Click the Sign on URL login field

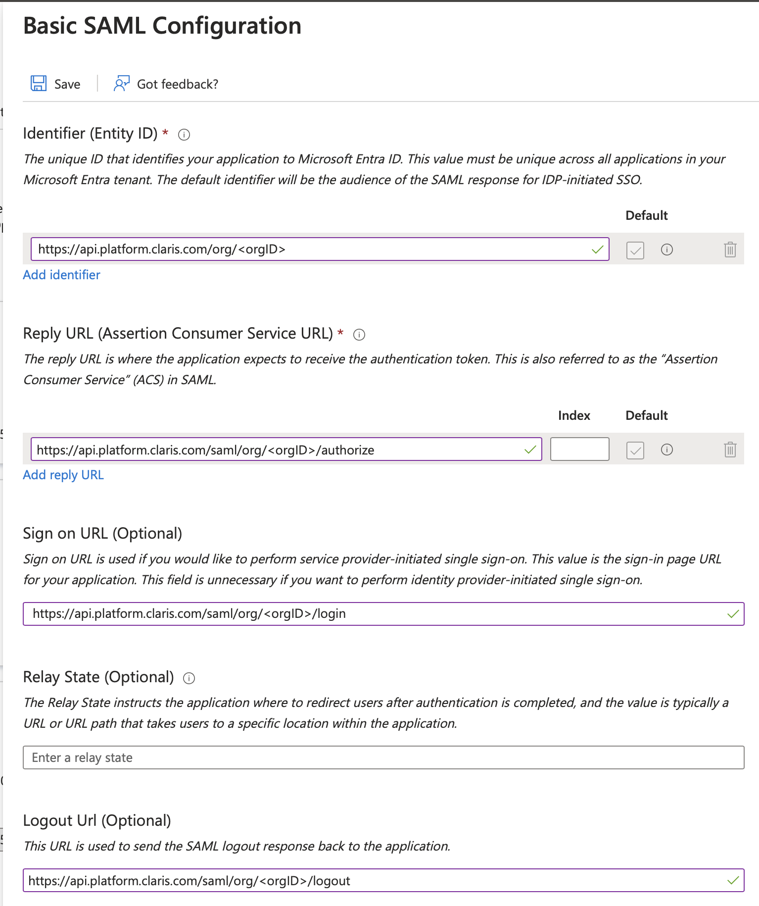click(376, 614)
